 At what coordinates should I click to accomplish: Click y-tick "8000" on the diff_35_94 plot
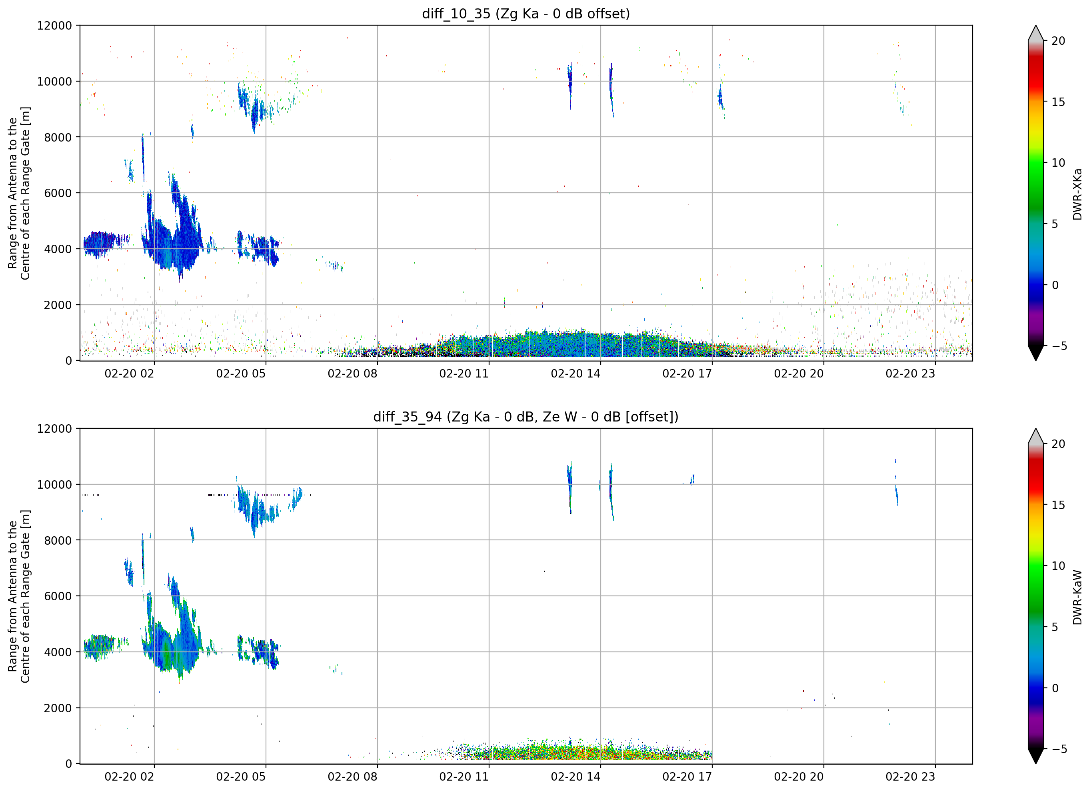click(x=58, y=540)
